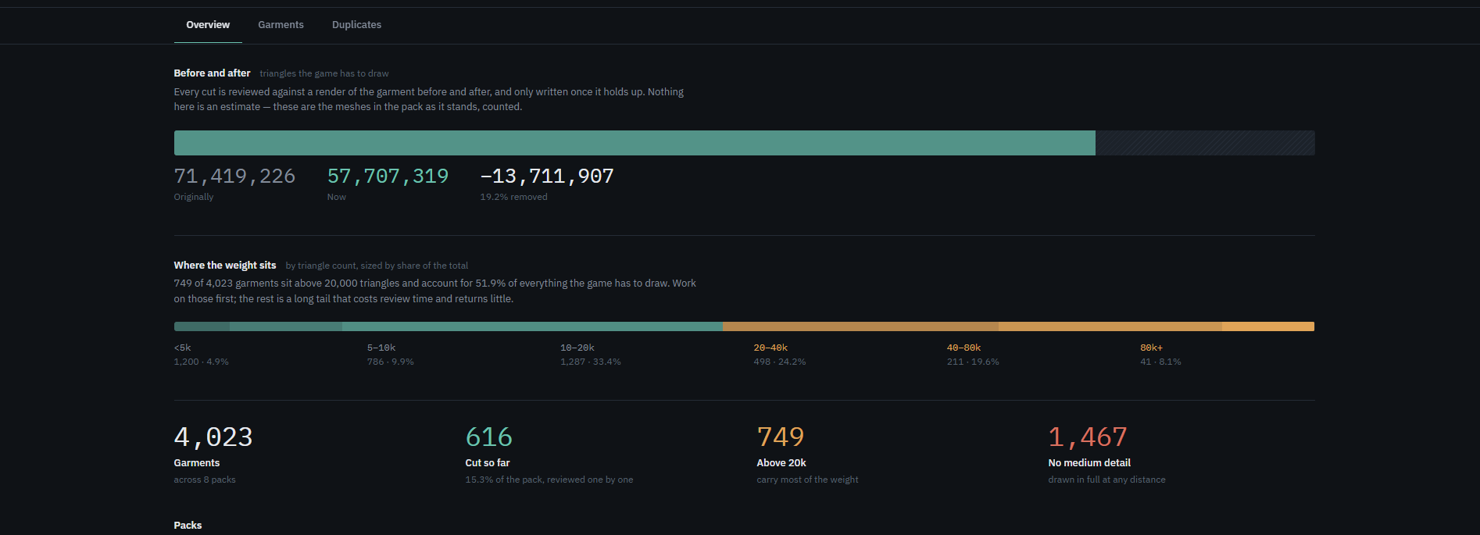Image resolution: width=1480 pixels, height=535 pixels.
Task: Click the 749 'Above 20k' stat
Action: (x=781, y=437)
